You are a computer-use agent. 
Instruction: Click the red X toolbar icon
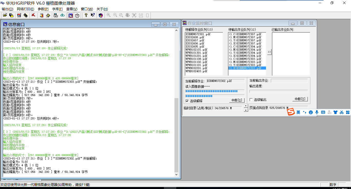coord(33,15)
